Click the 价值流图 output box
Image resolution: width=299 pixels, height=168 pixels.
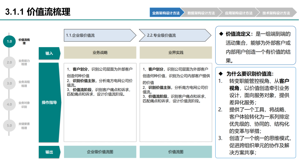click(x=176, y=152)
